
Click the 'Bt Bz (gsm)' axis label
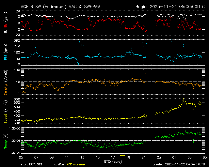(x=6, y=23)
